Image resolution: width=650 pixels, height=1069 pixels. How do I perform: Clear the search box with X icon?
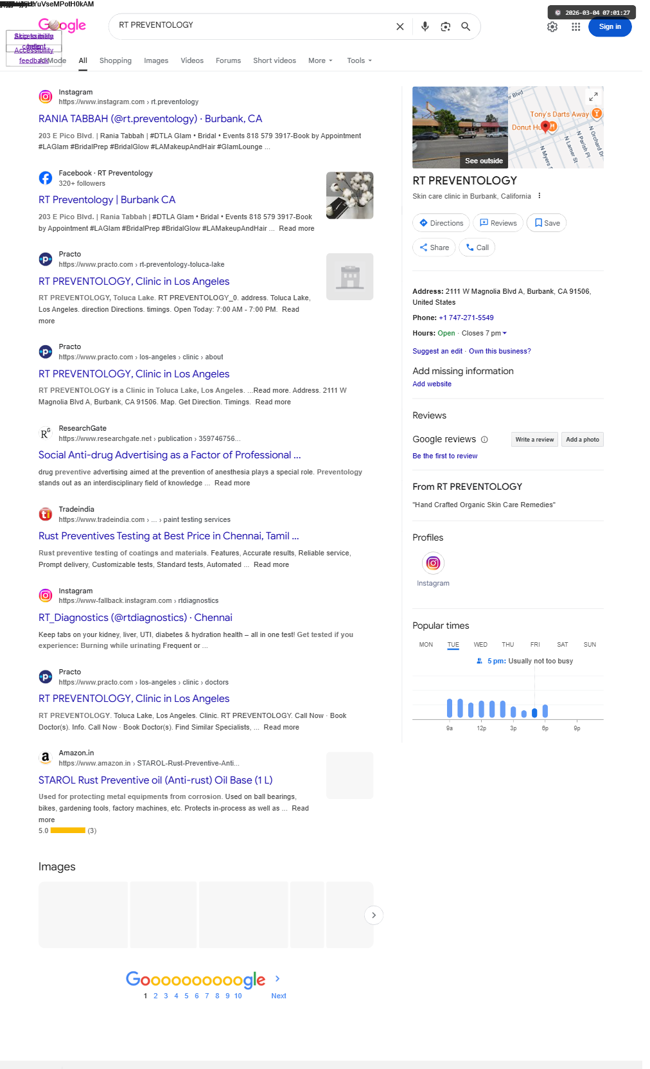pos(400,26)
